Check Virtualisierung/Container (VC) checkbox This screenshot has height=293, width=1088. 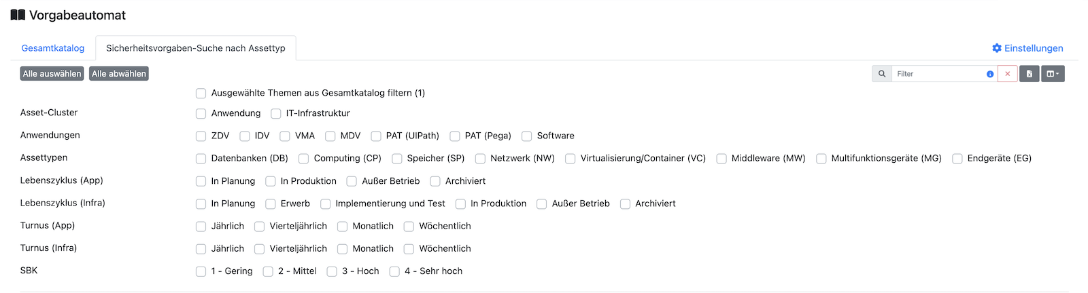point(571,159)
